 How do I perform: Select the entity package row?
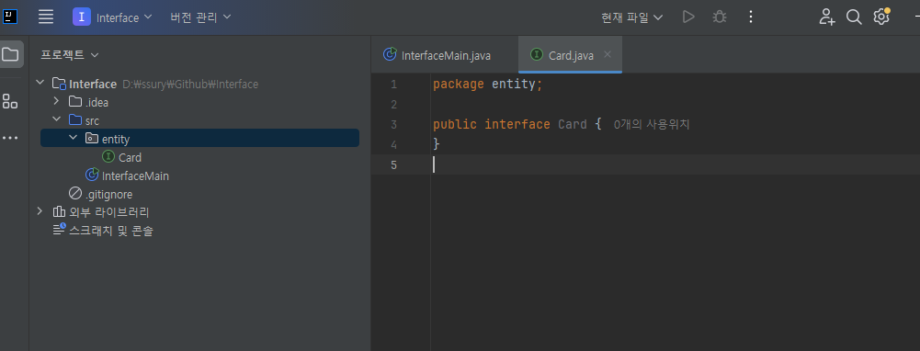(199, 139)
